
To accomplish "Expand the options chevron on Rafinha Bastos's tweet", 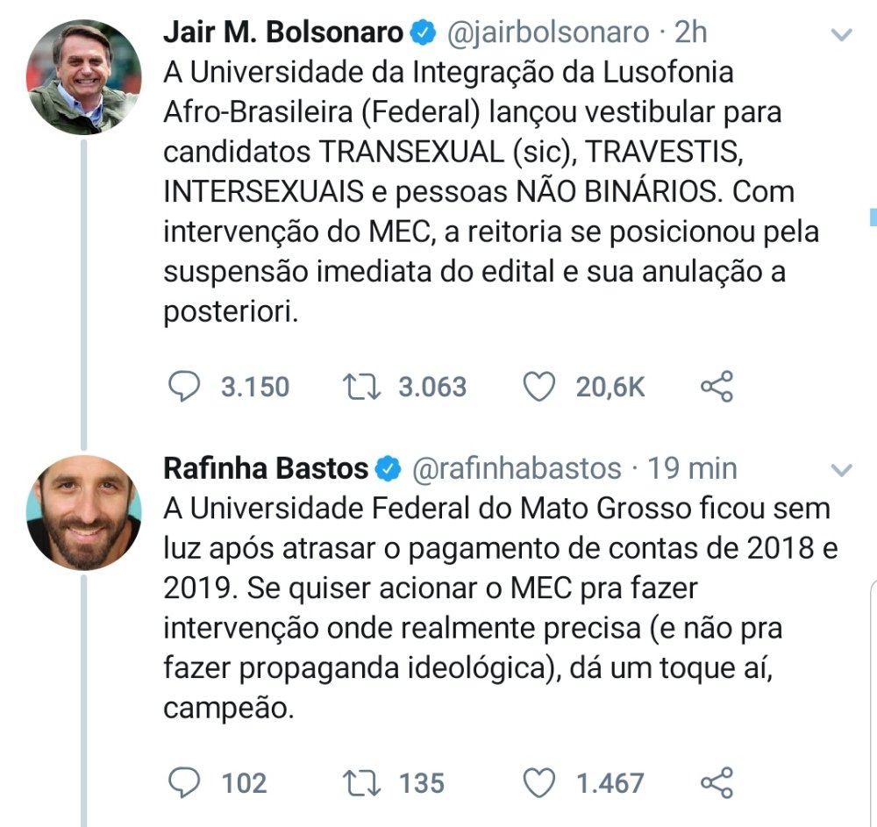I will click(841, 470).
